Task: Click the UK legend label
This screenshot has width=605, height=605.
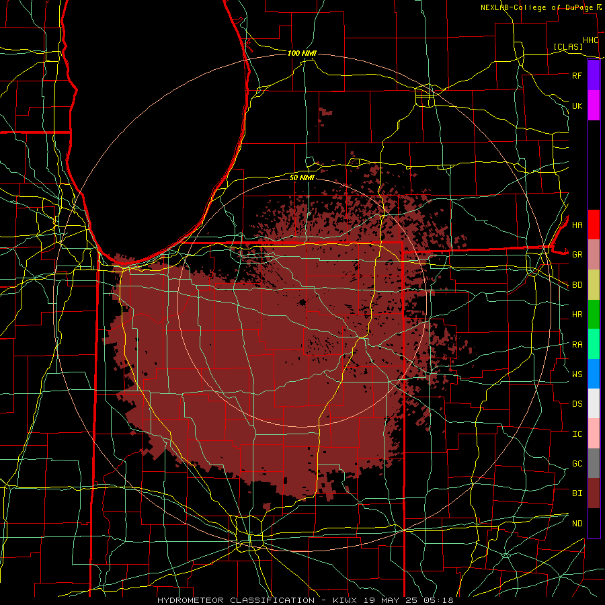Action: point(577,106)
